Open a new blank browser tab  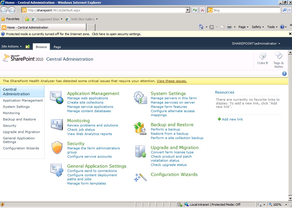click(91, 27)
